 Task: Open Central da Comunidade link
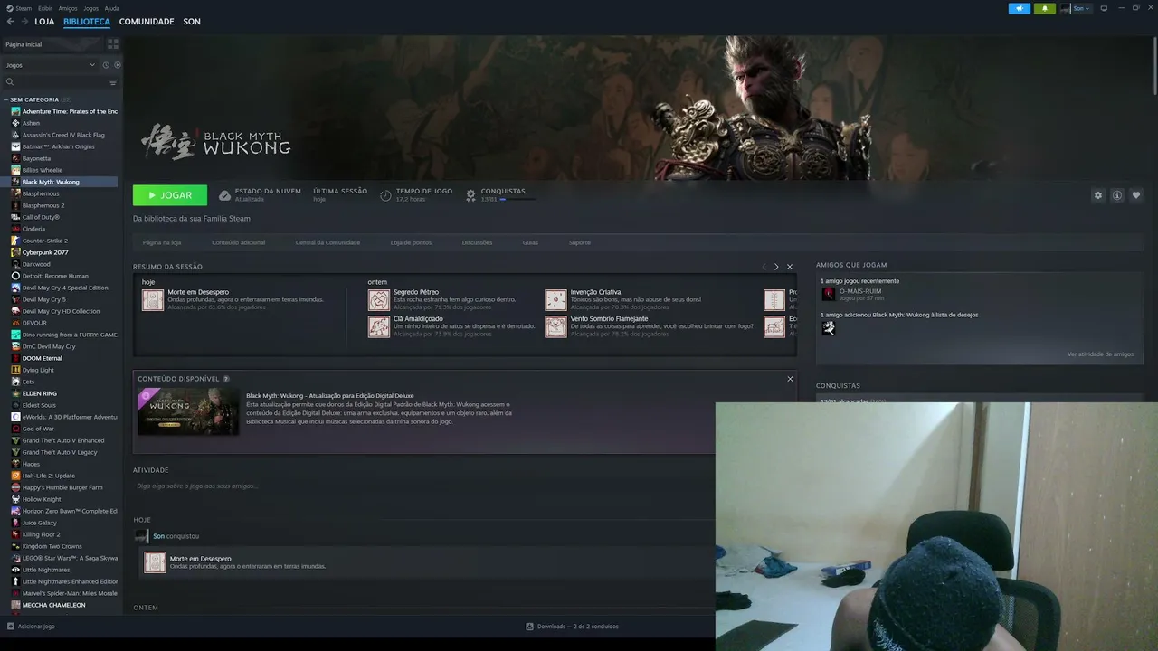327,242
